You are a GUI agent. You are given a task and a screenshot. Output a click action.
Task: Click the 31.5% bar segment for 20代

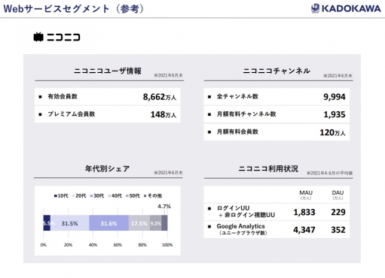(70, 223)
